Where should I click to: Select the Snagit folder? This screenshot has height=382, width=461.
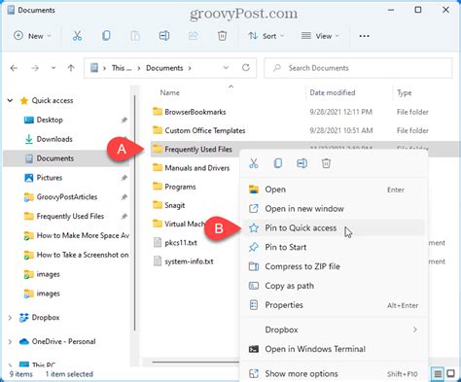click(x=175, y=205)
